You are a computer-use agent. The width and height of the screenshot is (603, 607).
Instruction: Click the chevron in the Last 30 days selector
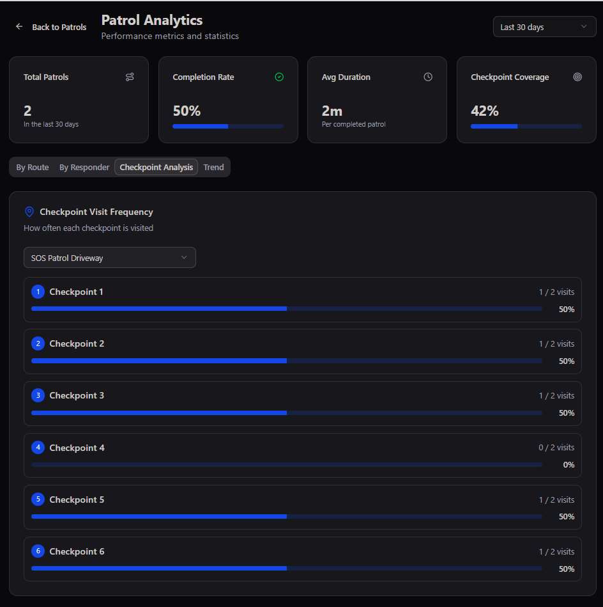[x=584, y=26]
